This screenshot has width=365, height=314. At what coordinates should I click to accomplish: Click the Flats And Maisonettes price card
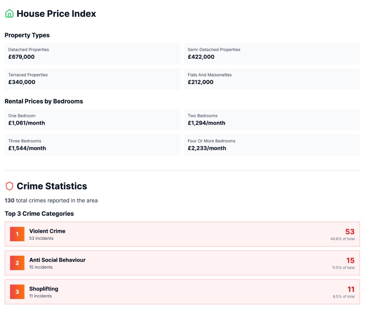[273, 79]
